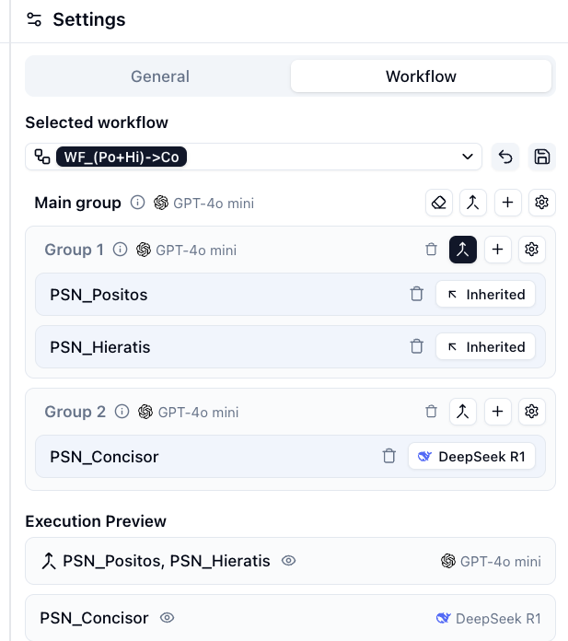The image size is (568, 641).
Task: Save the selected workflow
Action: (x=542, y=157)
